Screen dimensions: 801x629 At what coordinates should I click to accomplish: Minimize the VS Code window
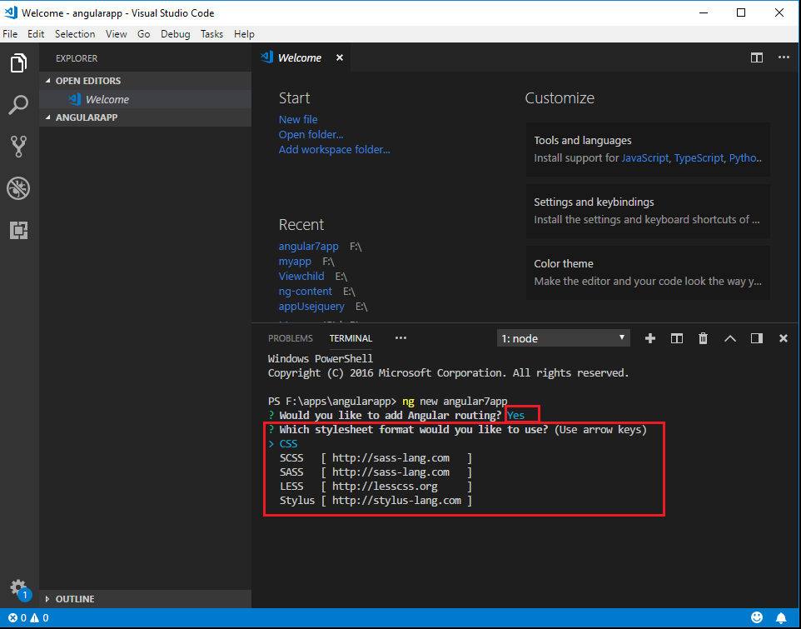pyautogui.click(x=704, y=12)
